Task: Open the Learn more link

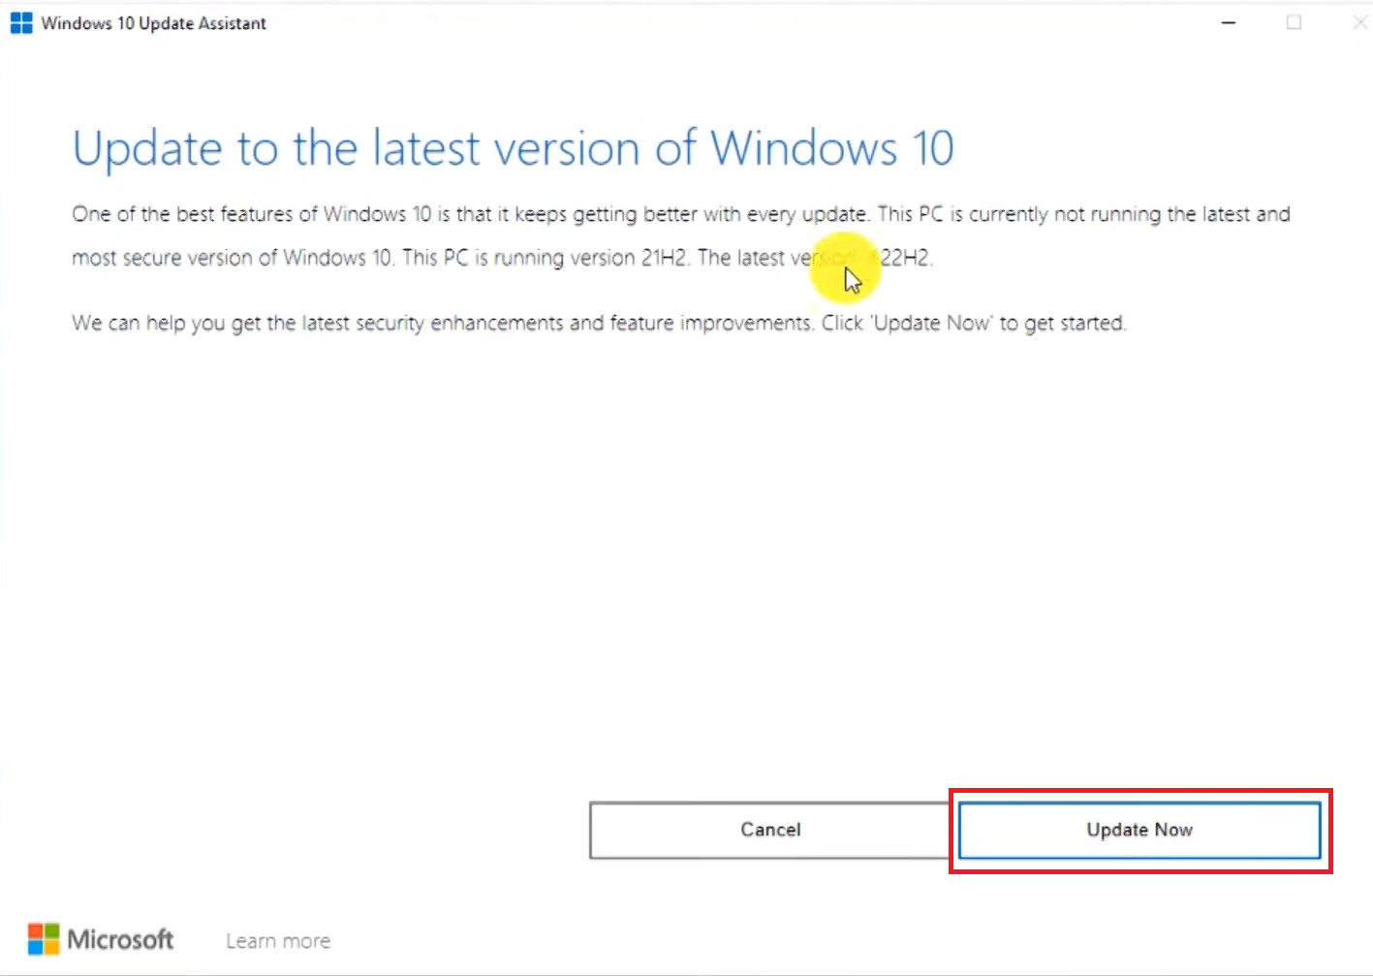Action: 278,941
